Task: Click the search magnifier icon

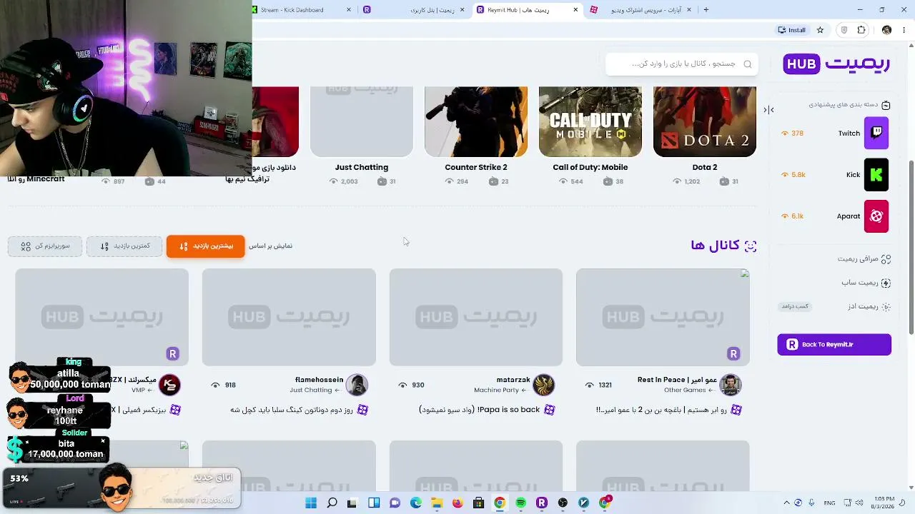Action: pyautogui.click(x=747, y=64)
